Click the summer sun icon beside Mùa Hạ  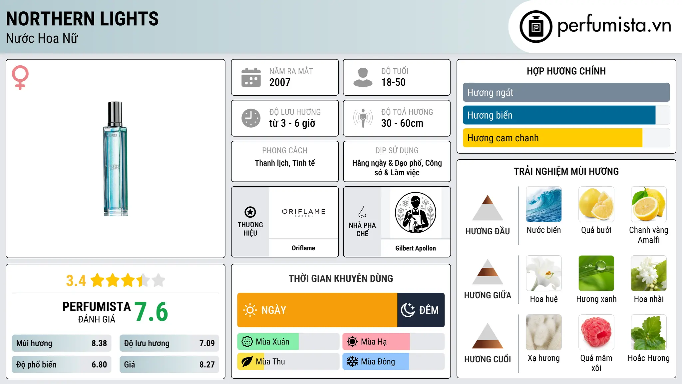pyautogui.click(x=352, y=342)
